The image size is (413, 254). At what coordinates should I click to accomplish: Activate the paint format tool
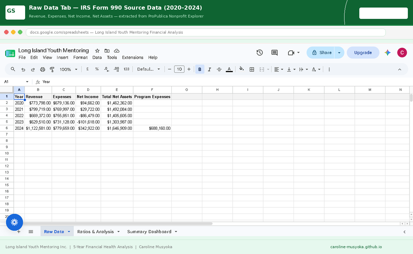tap(52, 69)
